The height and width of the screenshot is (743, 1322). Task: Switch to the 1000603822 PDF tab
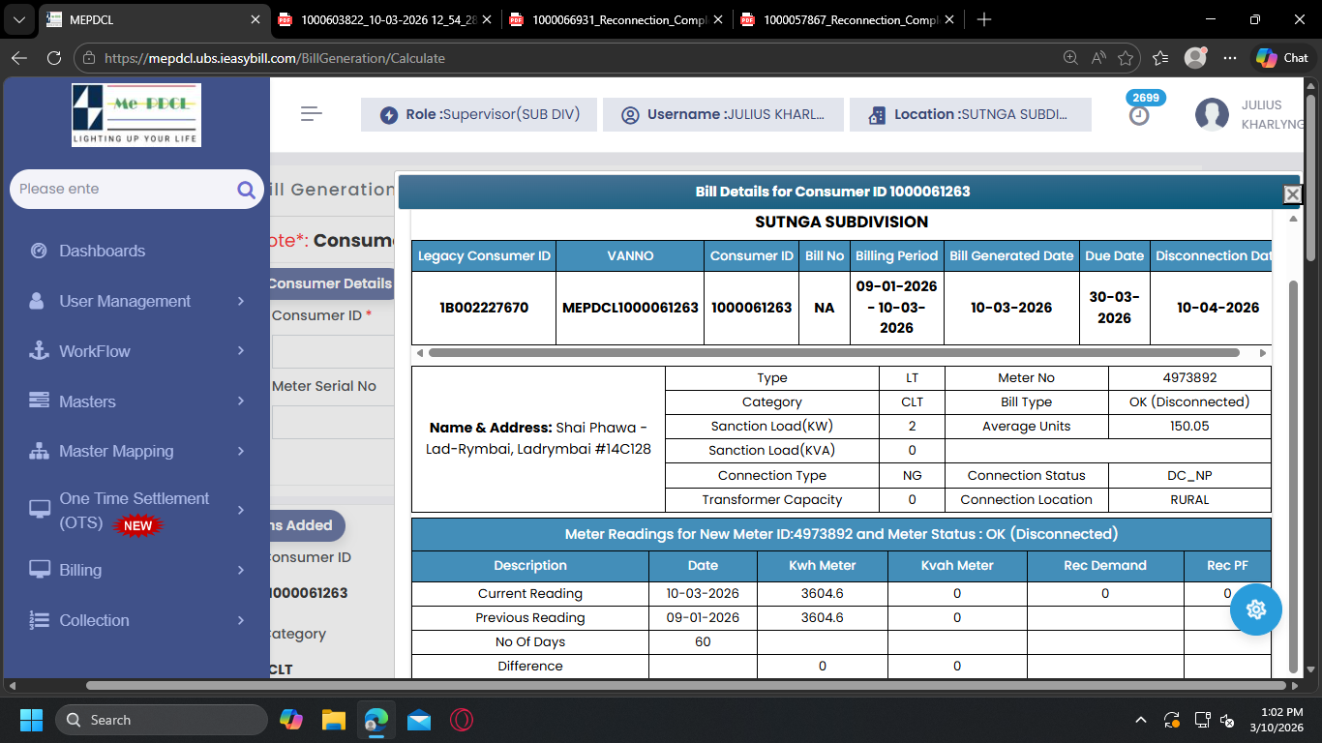(x=387, y=19)
